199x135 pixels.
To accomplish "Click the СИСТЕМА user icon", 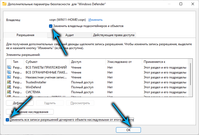I will click(9, 92).
